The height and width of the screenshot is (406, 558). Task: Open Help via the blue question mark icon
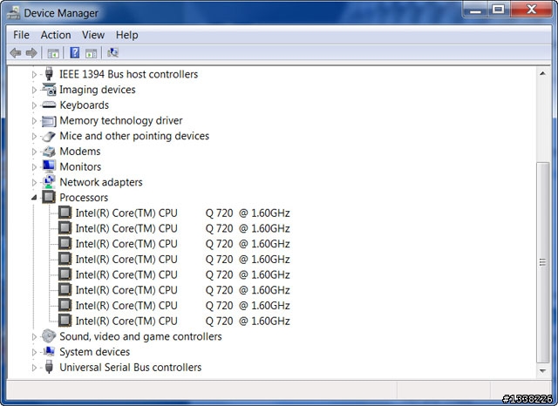click(x=74, y=52)
